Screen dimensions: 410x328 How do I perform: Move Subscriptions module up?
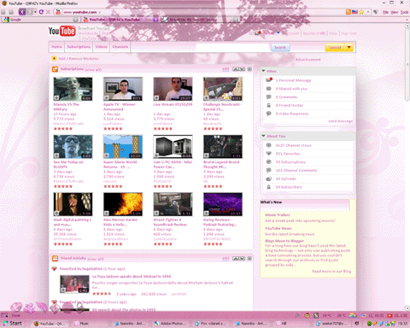[x=236, y=69]
